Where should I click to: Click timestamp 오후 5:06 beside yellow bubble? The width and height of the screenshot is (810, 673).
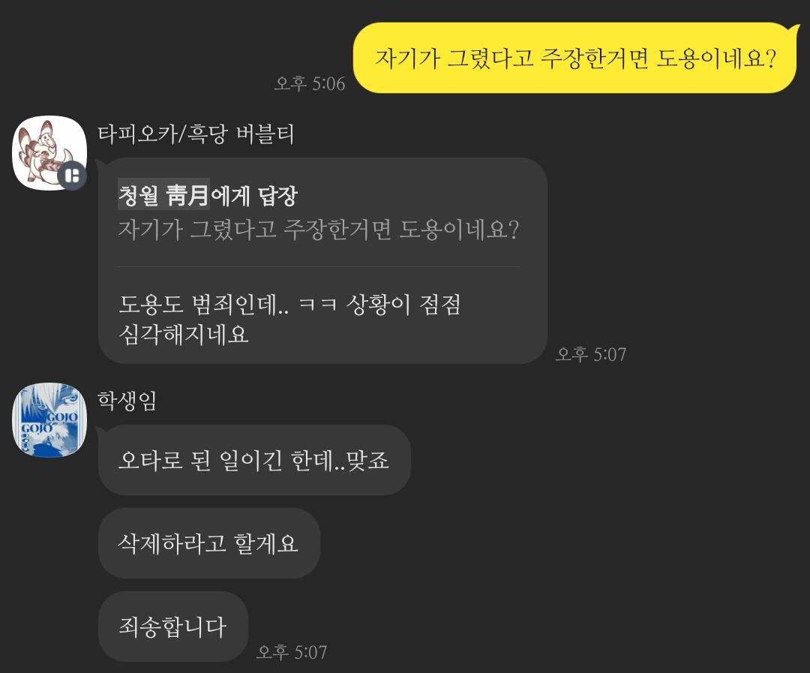tap(310, 84)
